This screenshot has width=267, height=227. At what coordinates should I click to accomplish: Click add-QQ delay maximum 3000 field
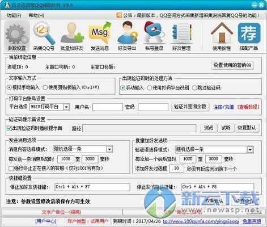tap(214, 159)
